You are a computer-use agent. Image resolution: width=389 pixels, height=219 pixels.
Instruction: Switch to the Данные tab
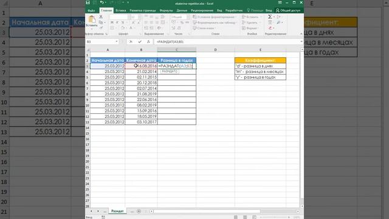(182, 10)
